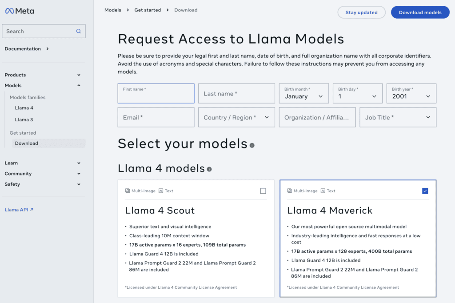The height and width of the screenshot is (303, 455).
Task: Open the Llama API link
Action: click(x=19, y=210)
